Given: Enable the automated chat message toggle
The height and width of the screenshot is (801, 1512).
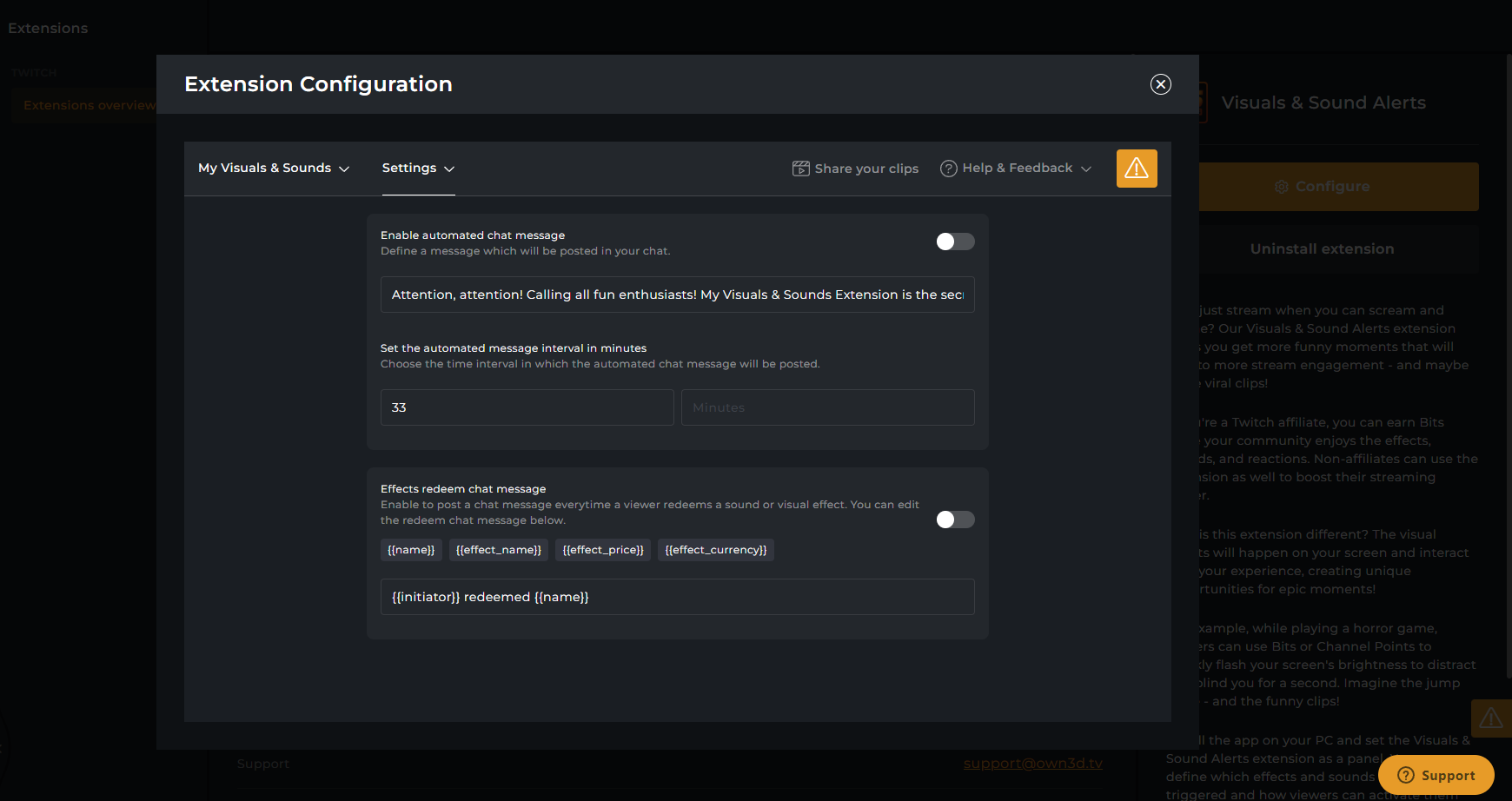Looking at the screenshot, I should pyautogui.click(x=955, y=242).
